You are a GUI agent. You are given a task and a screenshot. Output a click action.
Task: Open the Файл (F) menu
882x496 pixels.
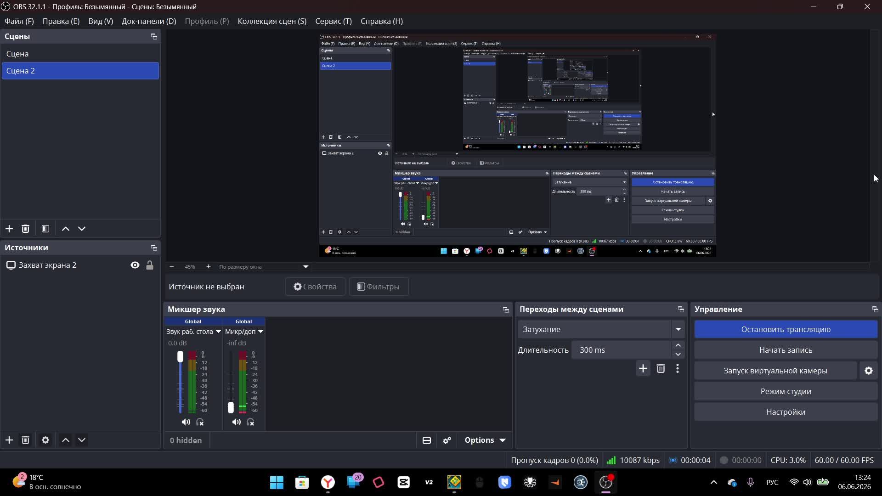(x=19, y=21)
